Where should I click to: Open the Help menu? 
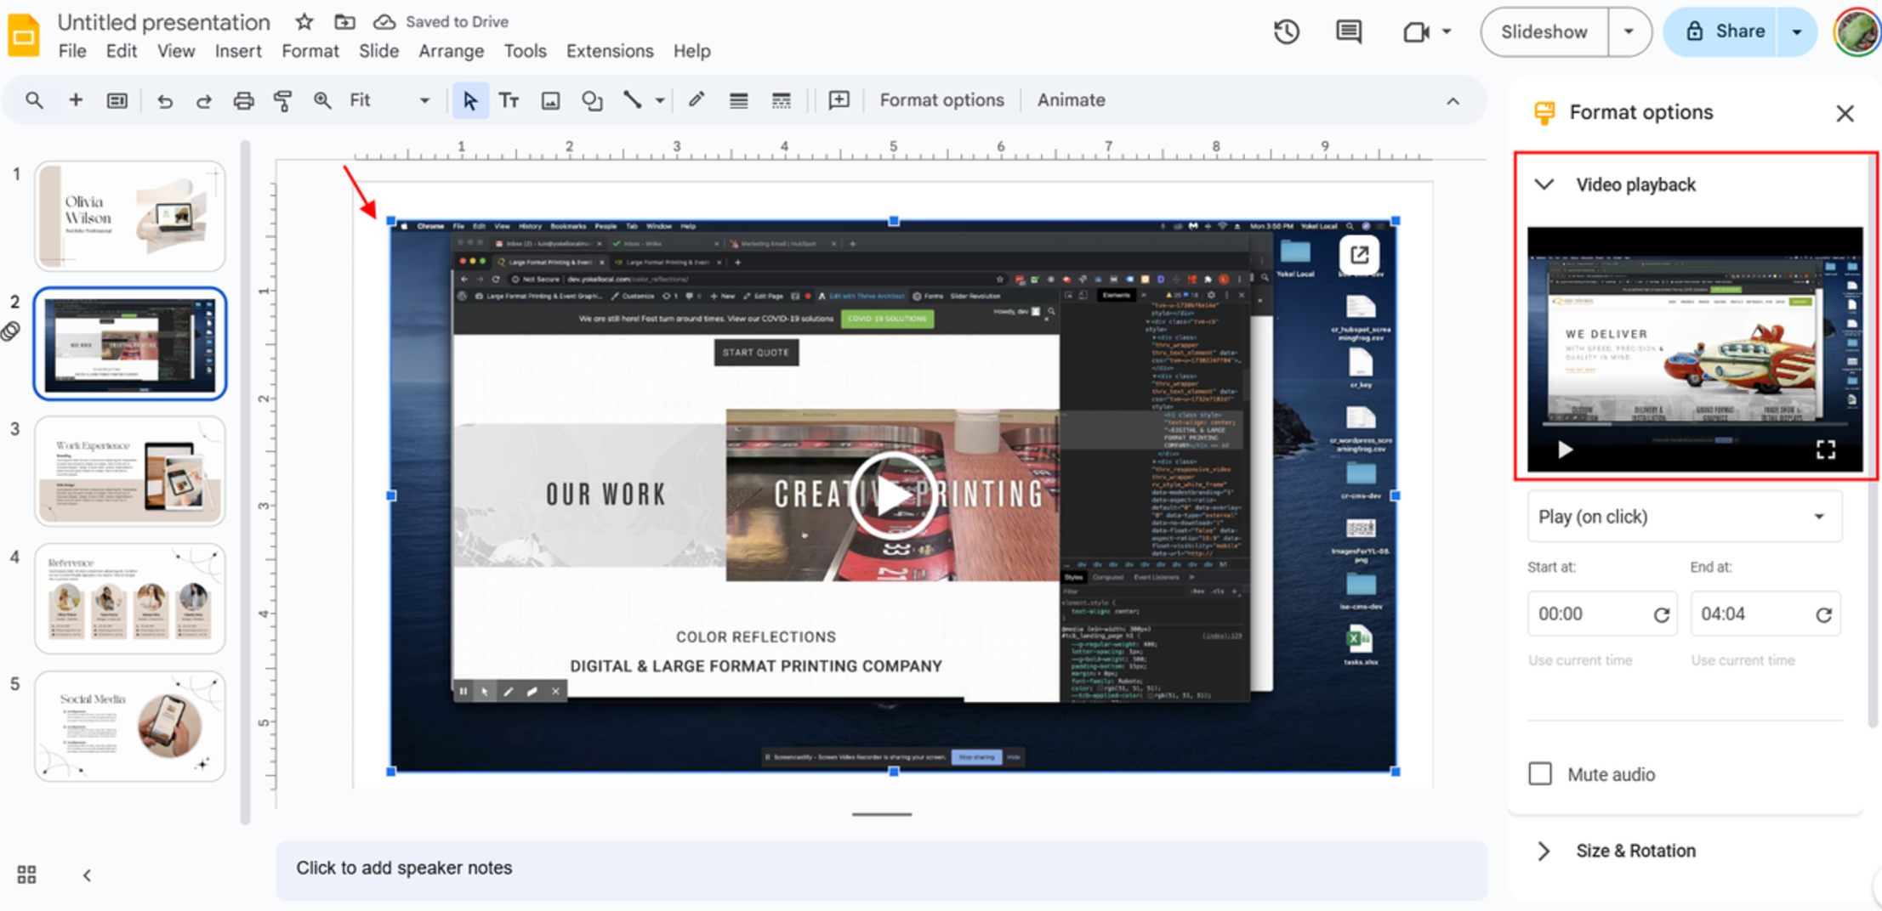[691, 51]
